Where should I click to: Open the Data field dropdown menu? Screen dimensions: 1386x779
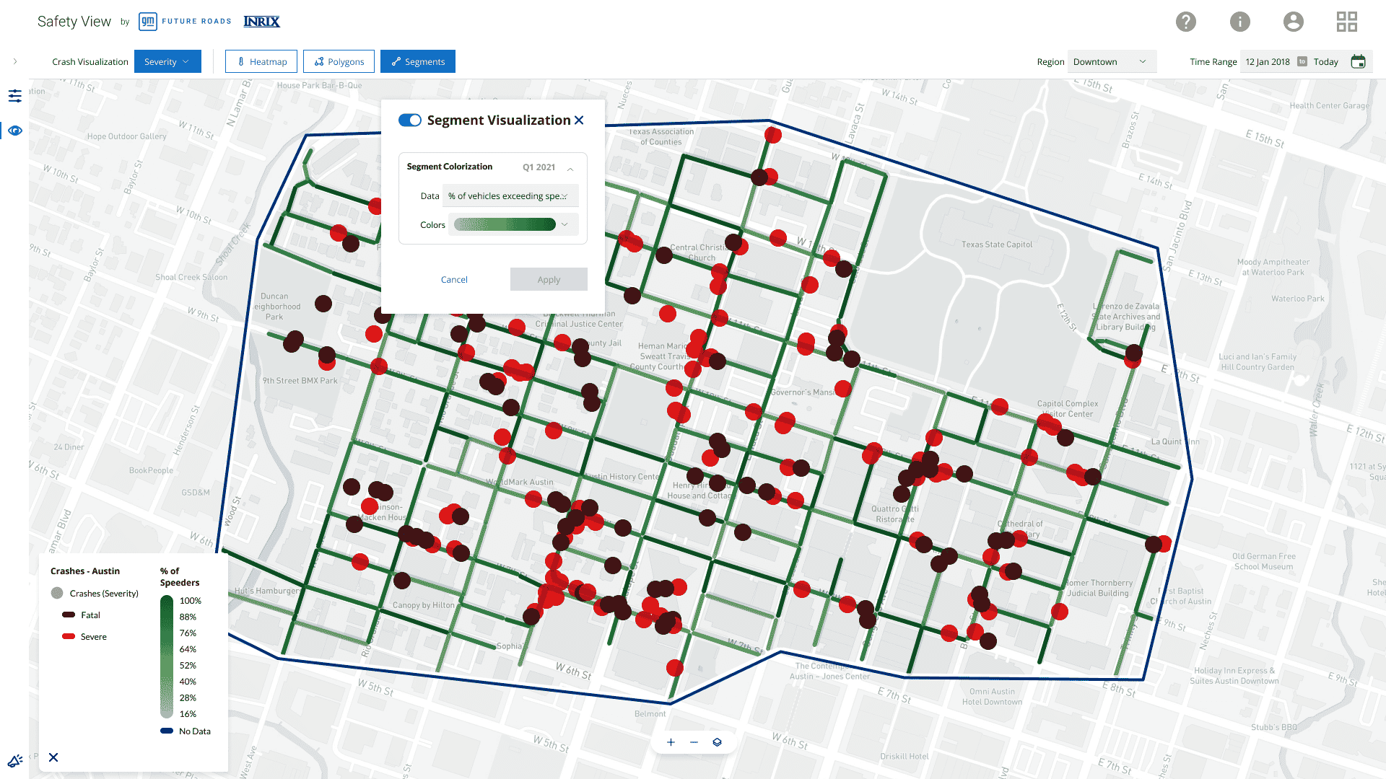coord(508,196)
